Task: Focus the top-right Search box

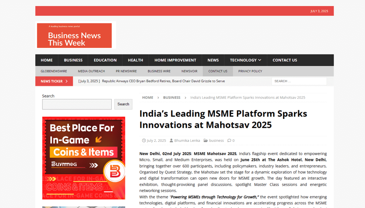Action: coord(299,81)
